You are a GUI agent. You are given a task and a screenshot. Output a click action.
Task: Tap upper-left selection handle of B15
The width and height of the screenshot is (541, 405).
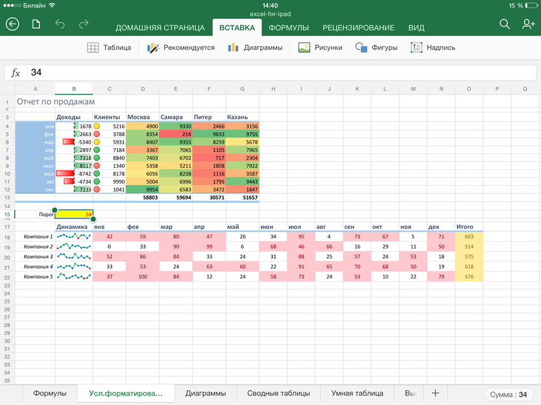click(55, 210)
